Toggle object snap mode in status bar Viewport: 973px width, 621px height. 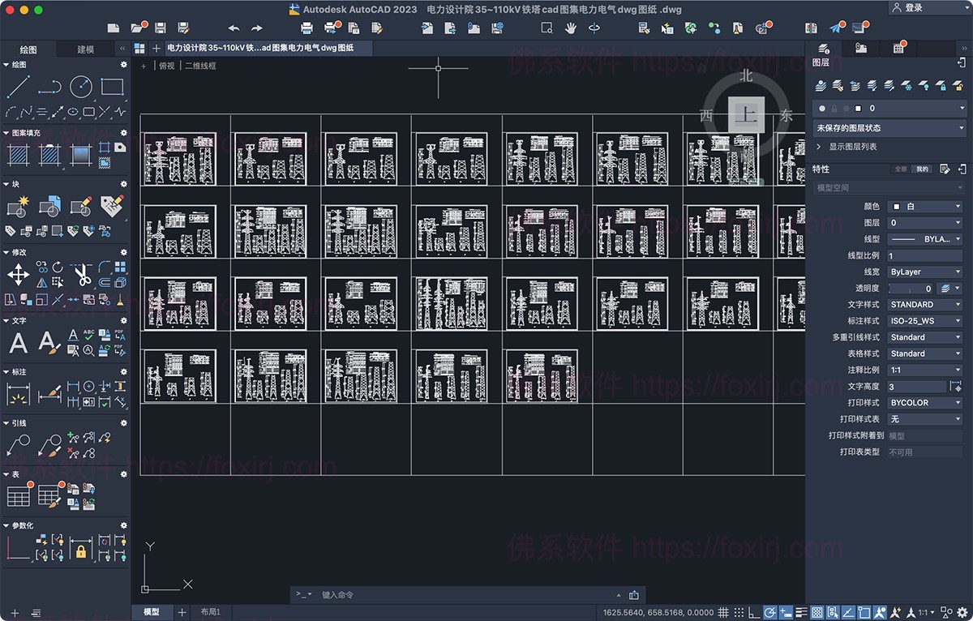[x=834, y=612]
